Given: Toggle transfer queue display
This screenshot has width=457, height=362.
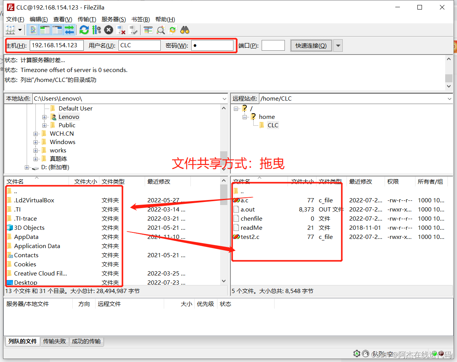Looking at the screenshot, I should coord(69,30).
